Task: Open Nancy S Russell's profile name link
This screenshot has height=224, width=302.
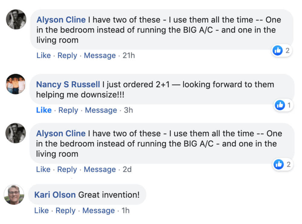Action: 68,85
